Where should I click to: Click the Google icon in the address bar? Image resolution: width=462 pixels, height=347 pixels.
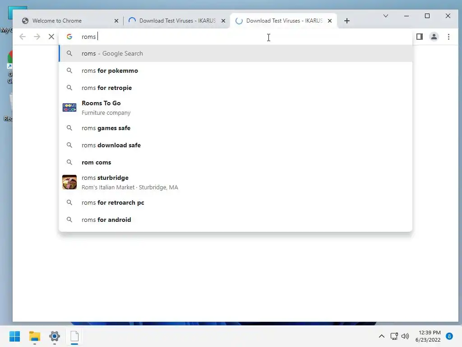(x=69, y=37)
